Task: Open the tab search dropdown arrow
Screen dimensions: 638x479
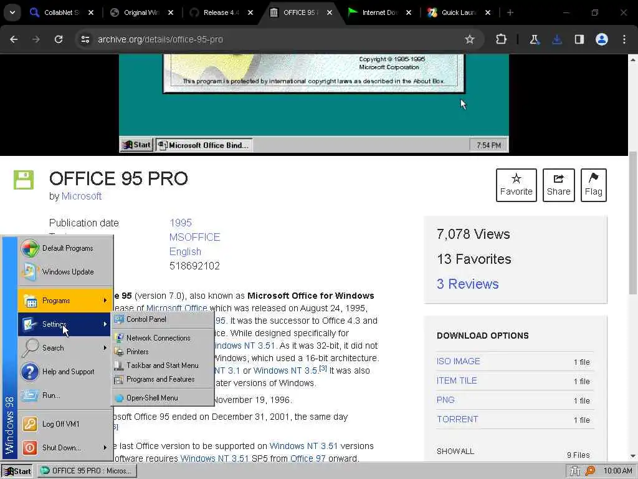Action: point(12,12)
